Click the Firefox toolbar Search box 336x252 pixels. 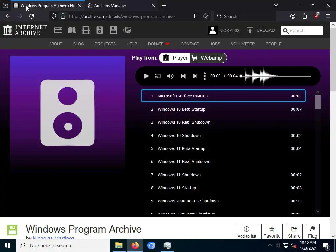[x=245, y=16]
